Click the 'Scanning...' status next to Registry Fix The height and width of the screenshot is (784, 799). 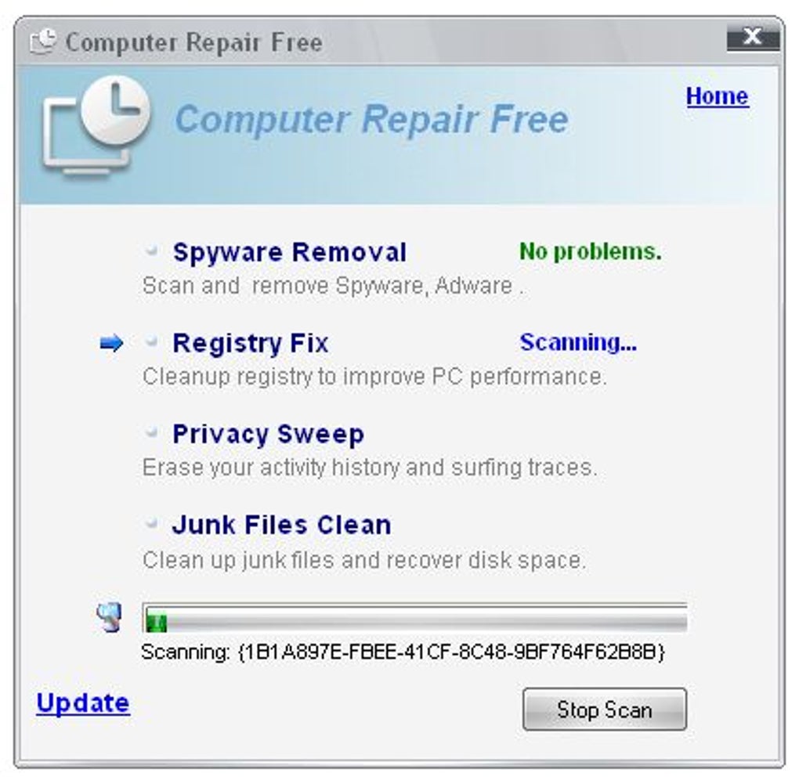pyautogui.click(x=578, y=342)
